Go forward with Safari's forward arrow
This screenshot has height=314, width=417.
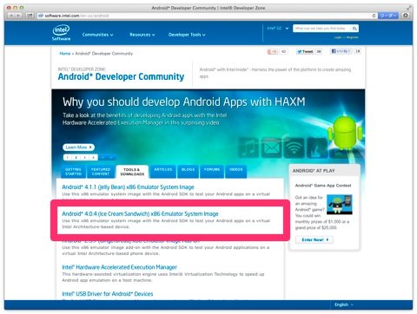point(18,16)
